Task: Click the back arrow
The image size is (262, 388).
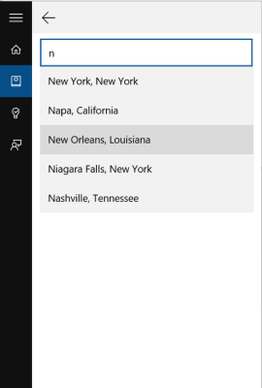Action: pyautogui.click(x=48, y=18)
